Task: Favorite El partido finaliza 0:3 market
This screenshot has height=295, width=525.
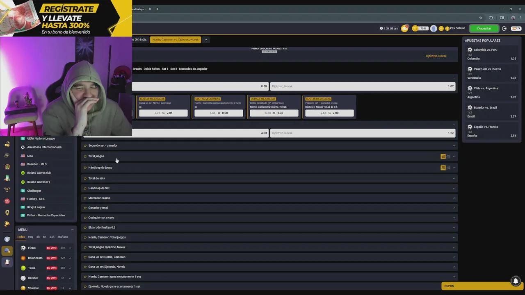Action: [85, 227]
